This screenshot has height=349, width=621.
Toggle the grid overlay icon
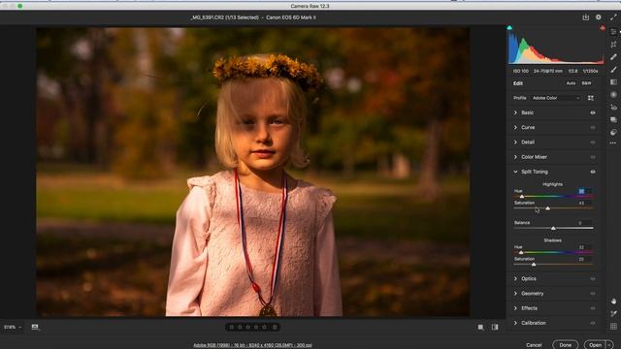613,326
